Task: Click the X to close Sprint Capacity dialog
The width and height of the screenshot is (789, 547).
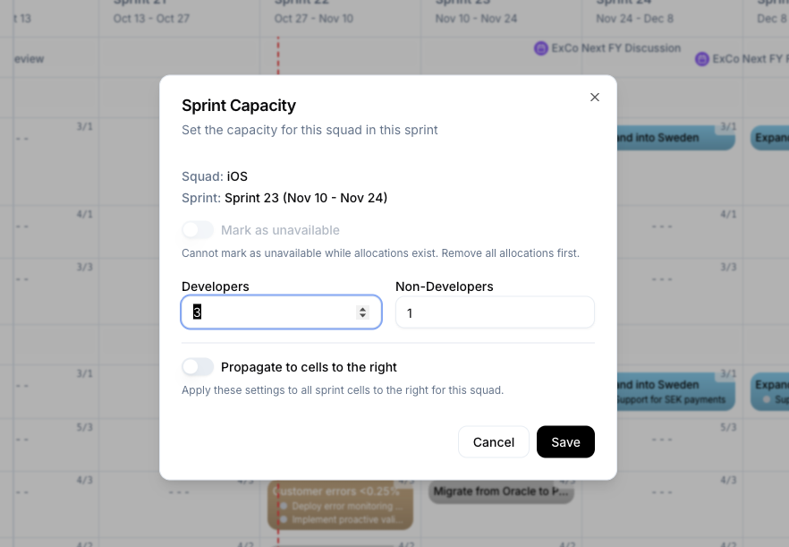Action: tap(594, 97)
